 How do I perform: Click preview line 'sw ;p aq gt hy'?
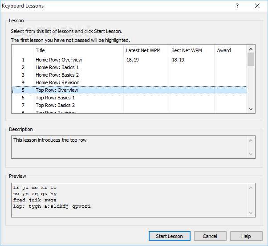[x=35, y=194]
